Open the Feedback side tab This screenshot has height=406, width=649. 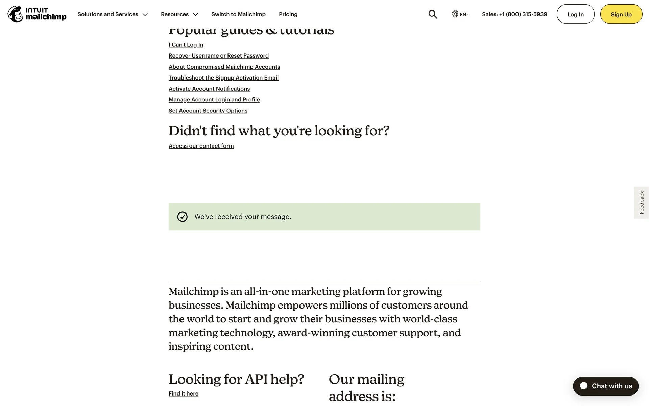641,203
